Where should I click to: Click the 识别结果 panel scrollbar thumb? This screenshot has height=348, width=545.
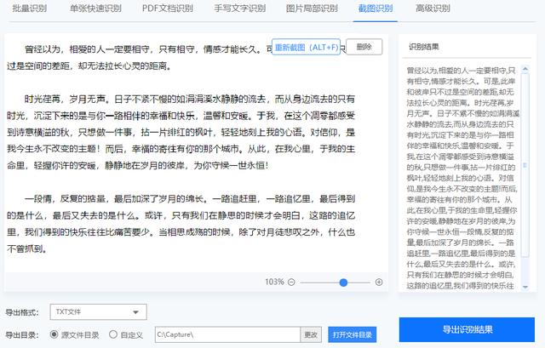click(525, 165)
